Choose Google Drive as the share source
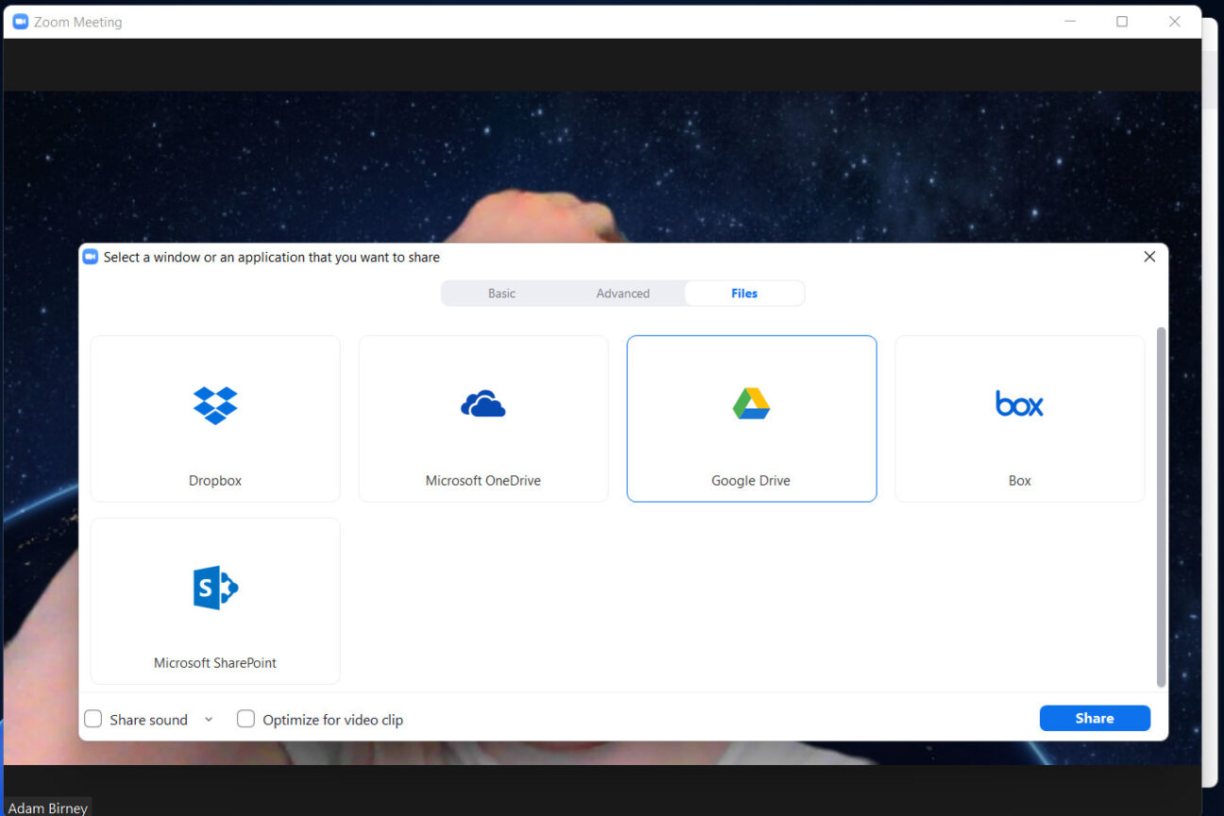Image resolution: width=1224 pixels, height=816 pixels. [x=751, y=418]
